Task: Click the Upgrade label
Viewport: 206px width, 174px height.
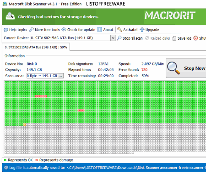Action: tap(152, 30)
